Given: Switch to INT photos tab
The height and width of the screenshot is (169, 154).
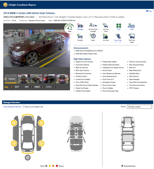Looking at the screenshot, I should coord(29,87).
